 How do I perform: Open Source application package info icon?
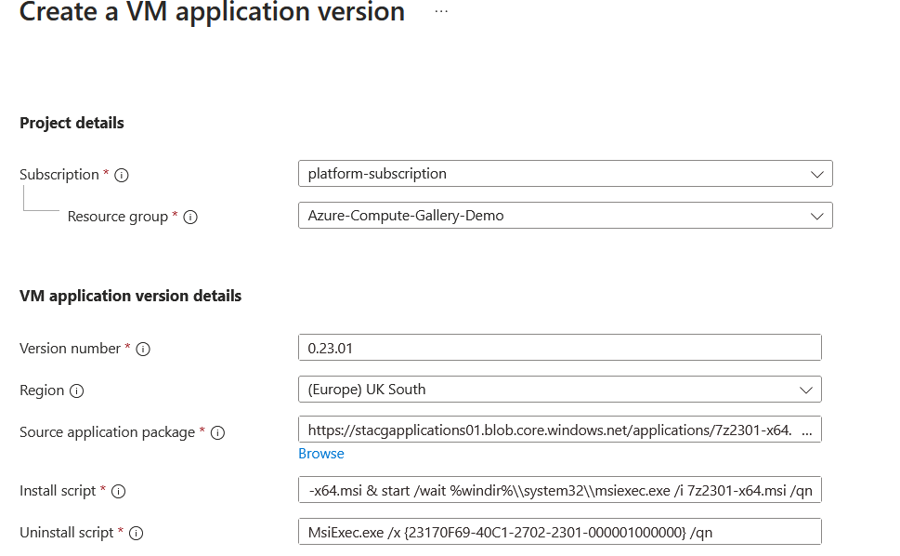click(x=216, y=432)
